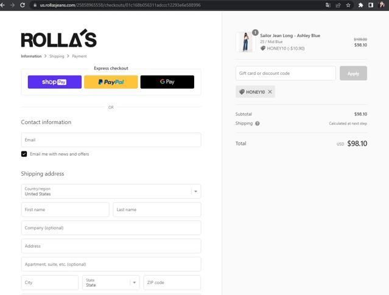
Task: Click the Last name field
Action: pos(157,210)
